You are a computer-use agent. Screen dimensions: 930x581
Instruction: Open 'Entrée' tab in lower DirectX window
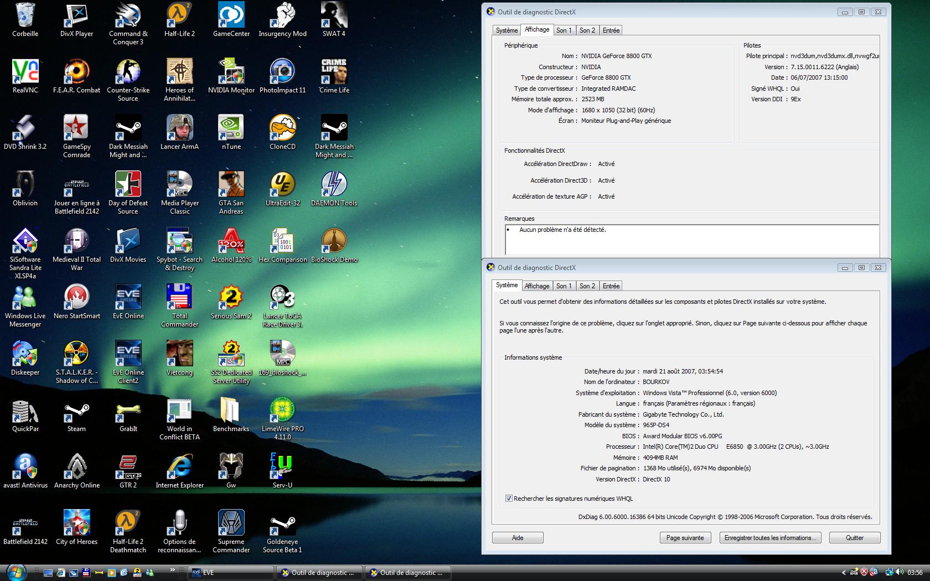pos(611,286)
